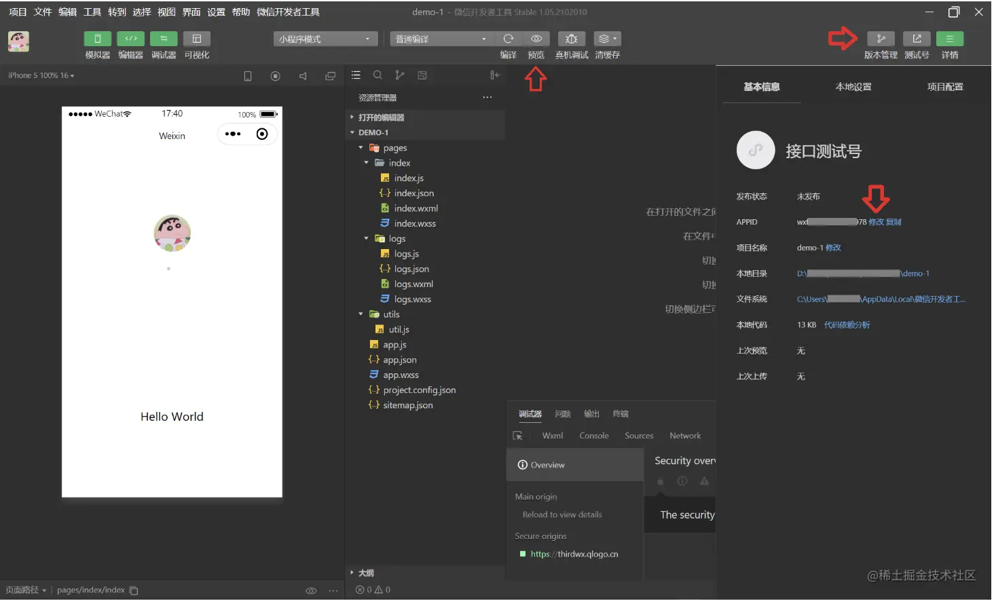Switch to the 基本信息 tab
The image size is (994, 600).
(x=762, y=87)
